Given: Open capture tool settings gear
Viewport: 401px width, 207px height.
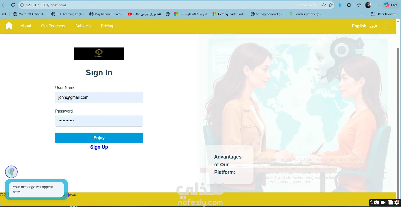Looking at the screenshot, I should pyautogui.click(x=397, y=202).
